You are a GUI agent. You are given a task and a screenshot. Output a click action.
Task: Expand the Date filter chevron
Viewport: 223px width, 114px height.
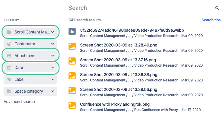click(53, 68)
